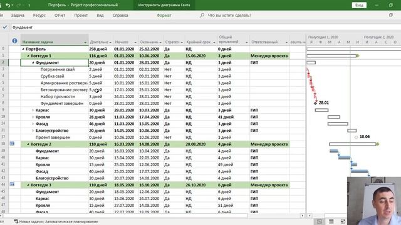Click the Коттедж 2 summary bar in Gantt chart

[x=353, y=144]
